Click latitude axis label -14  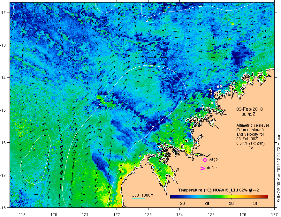3,78
